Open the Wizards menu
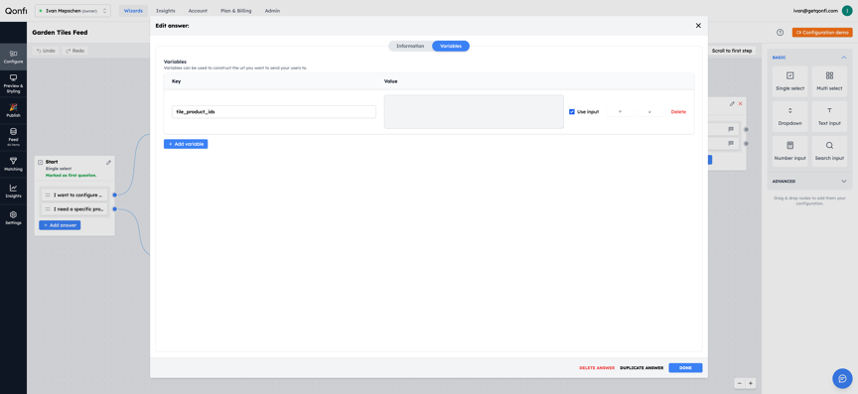Screen dimensions: 858x394 coord(133,10)
